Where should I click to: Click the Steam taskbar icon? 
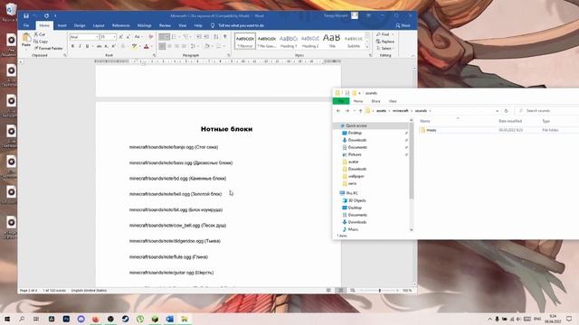(125, 319)
